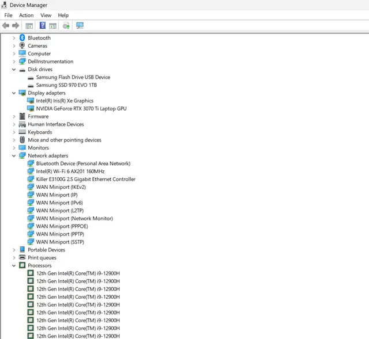Viewport: 369px width, 339px height.
Task: Click the blue Help toolbar icon
Action: point(42,26)
